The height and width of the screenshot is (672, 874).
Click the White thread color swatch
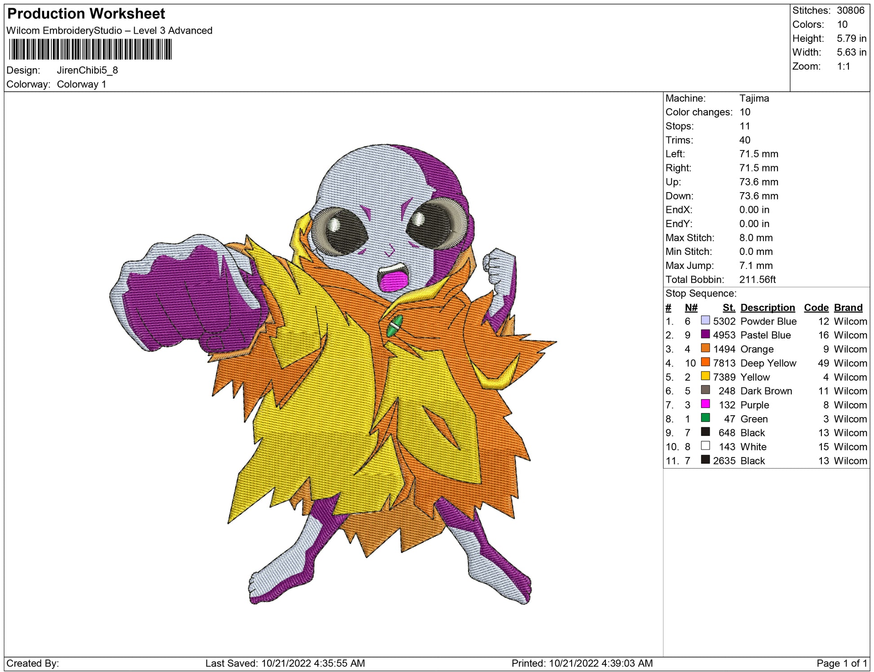705,446
